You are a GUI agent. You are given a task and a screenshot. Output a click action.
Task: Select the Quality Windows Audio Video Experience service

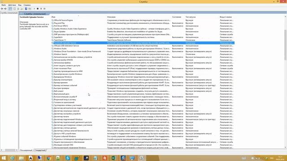tap(70, 29)
